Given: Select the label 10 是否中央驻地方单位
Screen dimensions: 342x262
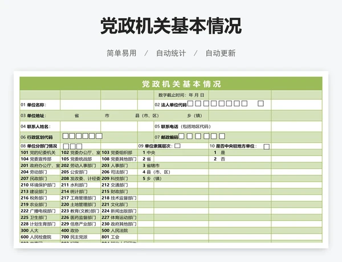Looking at the screenshot, I should (233, 146).
